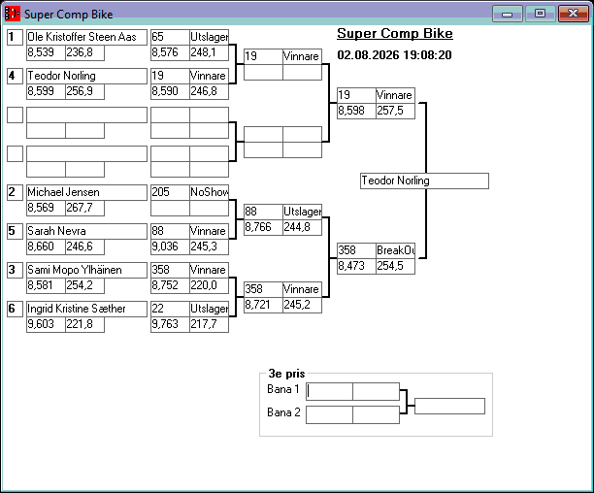Viewport: 594px width, 493px height.
Task: Click round one speed 245,3 cell
Action: coord(209,246)
